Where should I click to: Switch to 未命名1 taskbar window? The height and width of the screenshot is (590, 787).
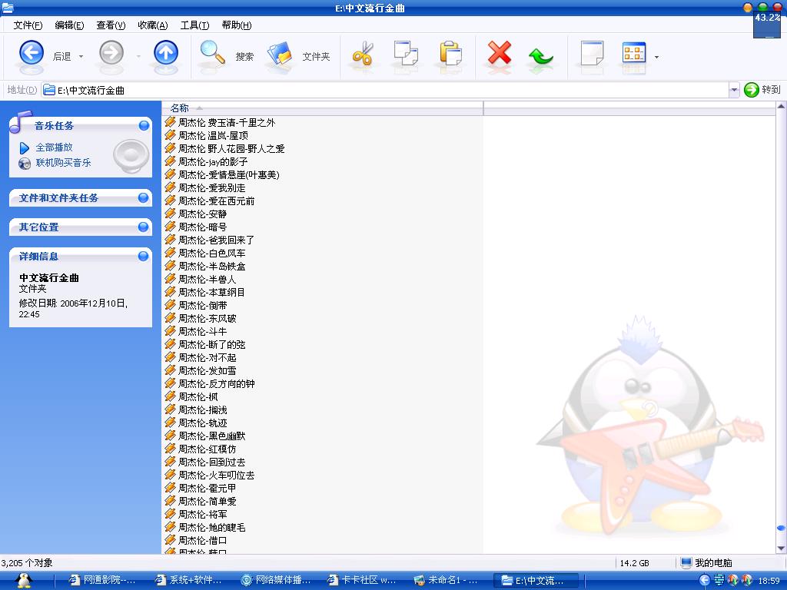[x=446, y=581]
